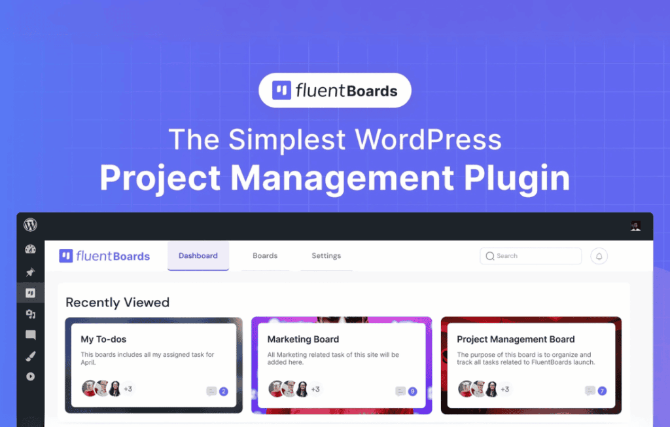Open the Project Management Board card
670x427 pixels.
[x=531, y=365]
